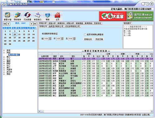Viewport: 155px width, 118px height.
Task: Click the 四月, 2007 month title
Action: point(20,23)
